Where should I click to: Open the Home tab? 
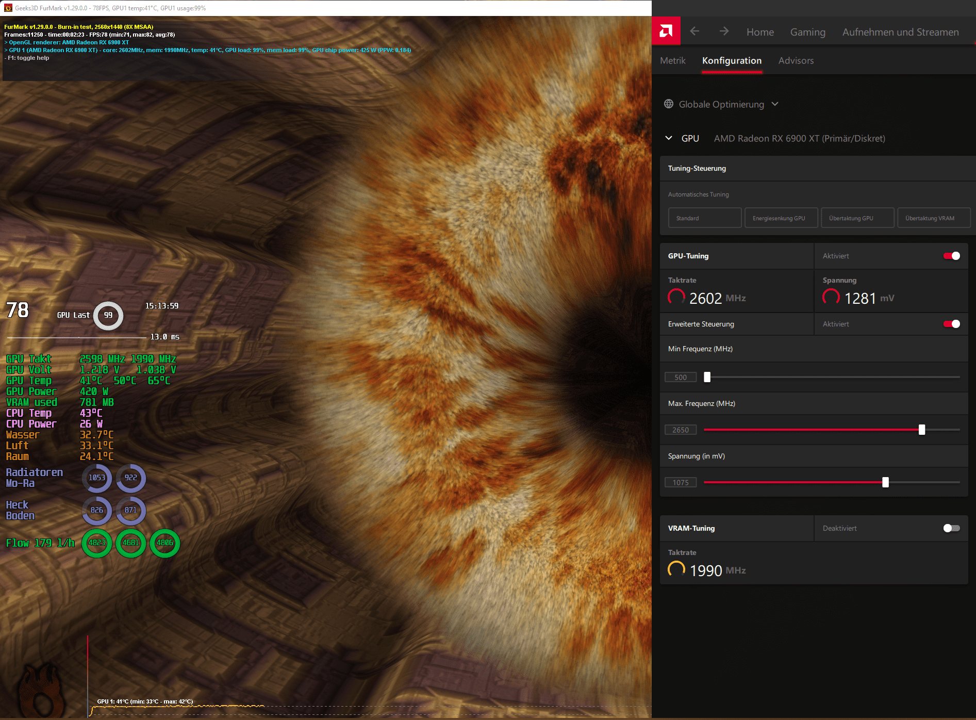click(760, 32)
